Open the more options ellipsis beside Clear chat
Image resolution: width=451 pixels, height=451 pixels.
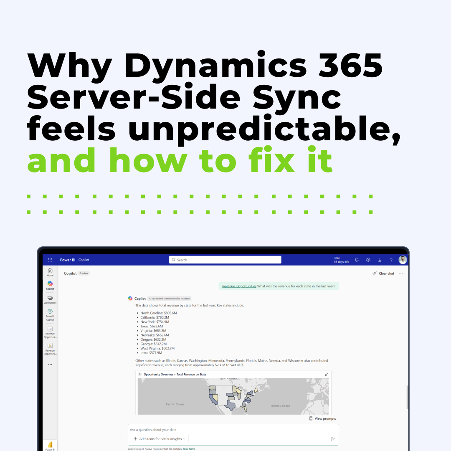tap(401, 274)
